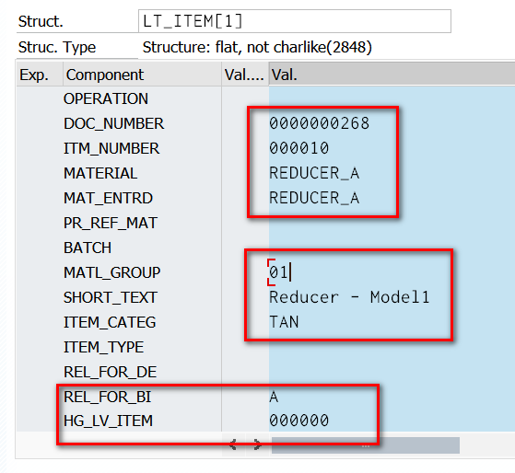Click the scroll right arrow
Image resolution: width=515 pixels, height=473 pixels.
click(258, 444)
